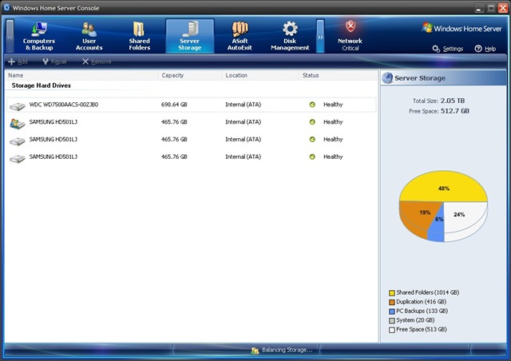511x361 pixels.
Task: Click the Server Storage panel pie icon
Action: click(387, 78)
